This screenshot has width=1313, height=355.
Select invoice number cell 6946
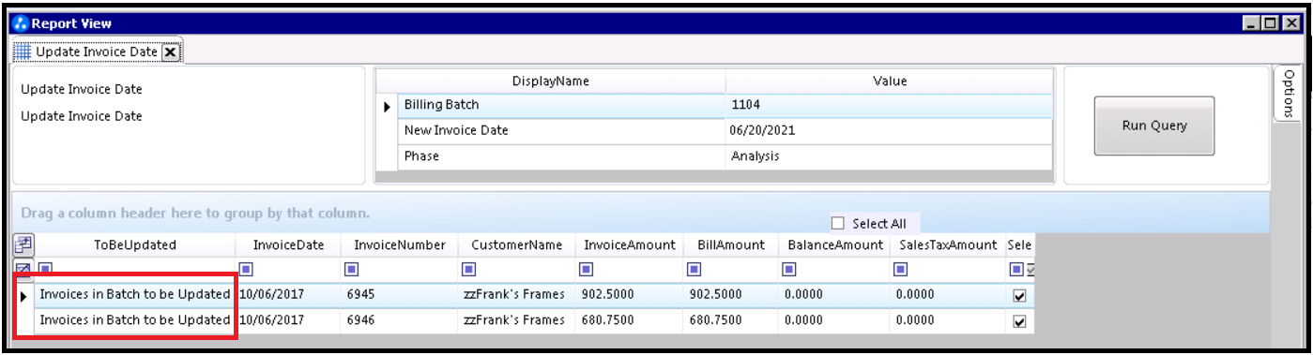click(400, 320)
